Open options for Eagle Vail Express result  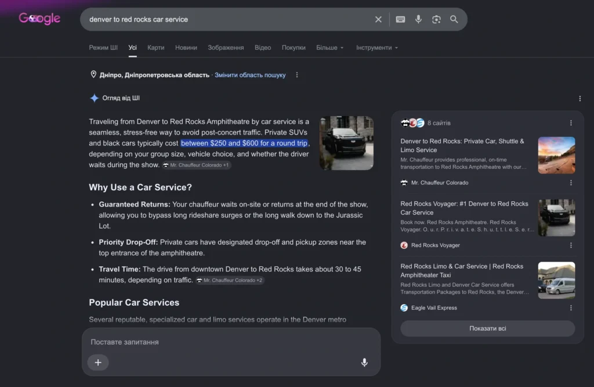tap(571, 308)
